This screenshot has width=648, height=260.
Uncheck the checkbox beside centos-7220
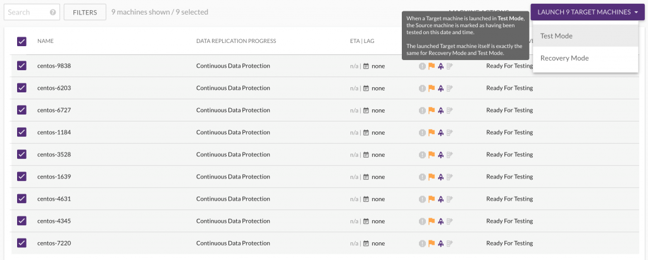tap(22, 243)
